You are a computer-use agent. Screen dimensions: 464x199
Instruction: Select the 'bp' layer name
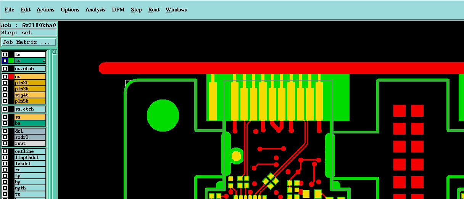point(30,182)
